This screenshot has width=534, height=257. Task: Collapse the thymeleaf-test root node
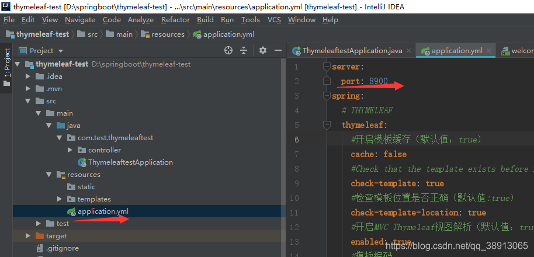18,64
